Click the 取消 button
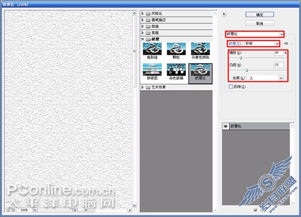Viewport: 301px width, 217px height. 260,23
